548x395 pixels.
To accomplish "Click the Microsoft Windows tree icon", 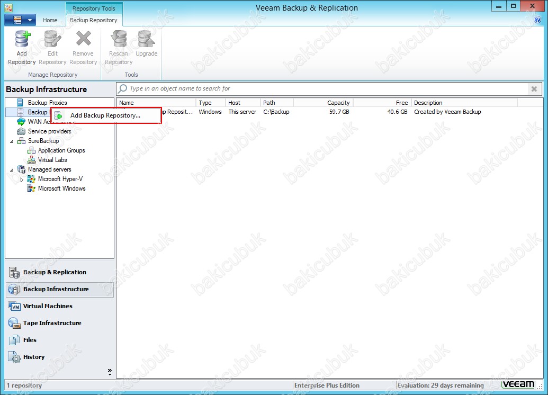I will (31, 188).
